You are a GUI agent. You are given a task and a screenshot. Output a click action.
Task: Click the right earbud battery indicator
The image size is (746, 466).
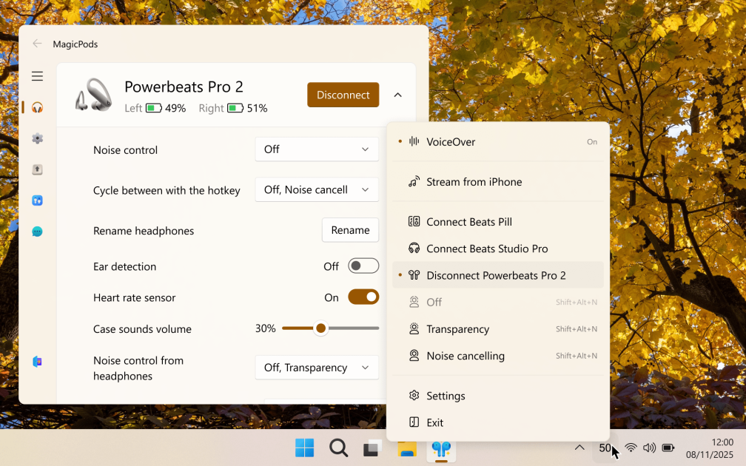click(235, 108)
